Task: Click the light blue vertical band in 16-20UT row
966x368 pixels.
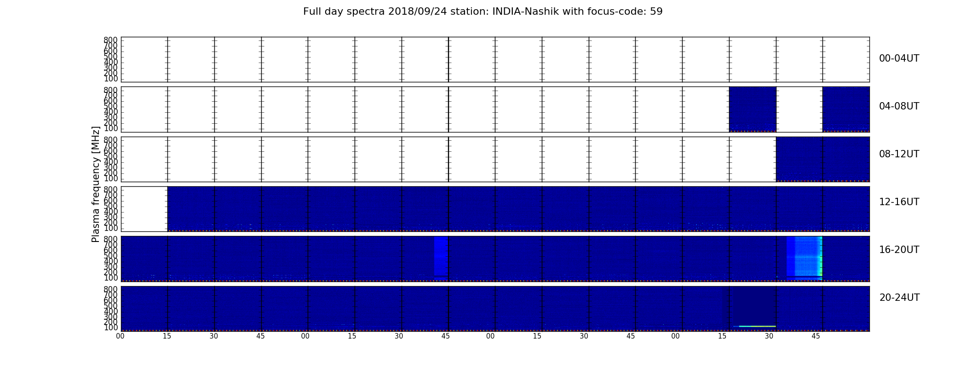Action: pos(441,256)
